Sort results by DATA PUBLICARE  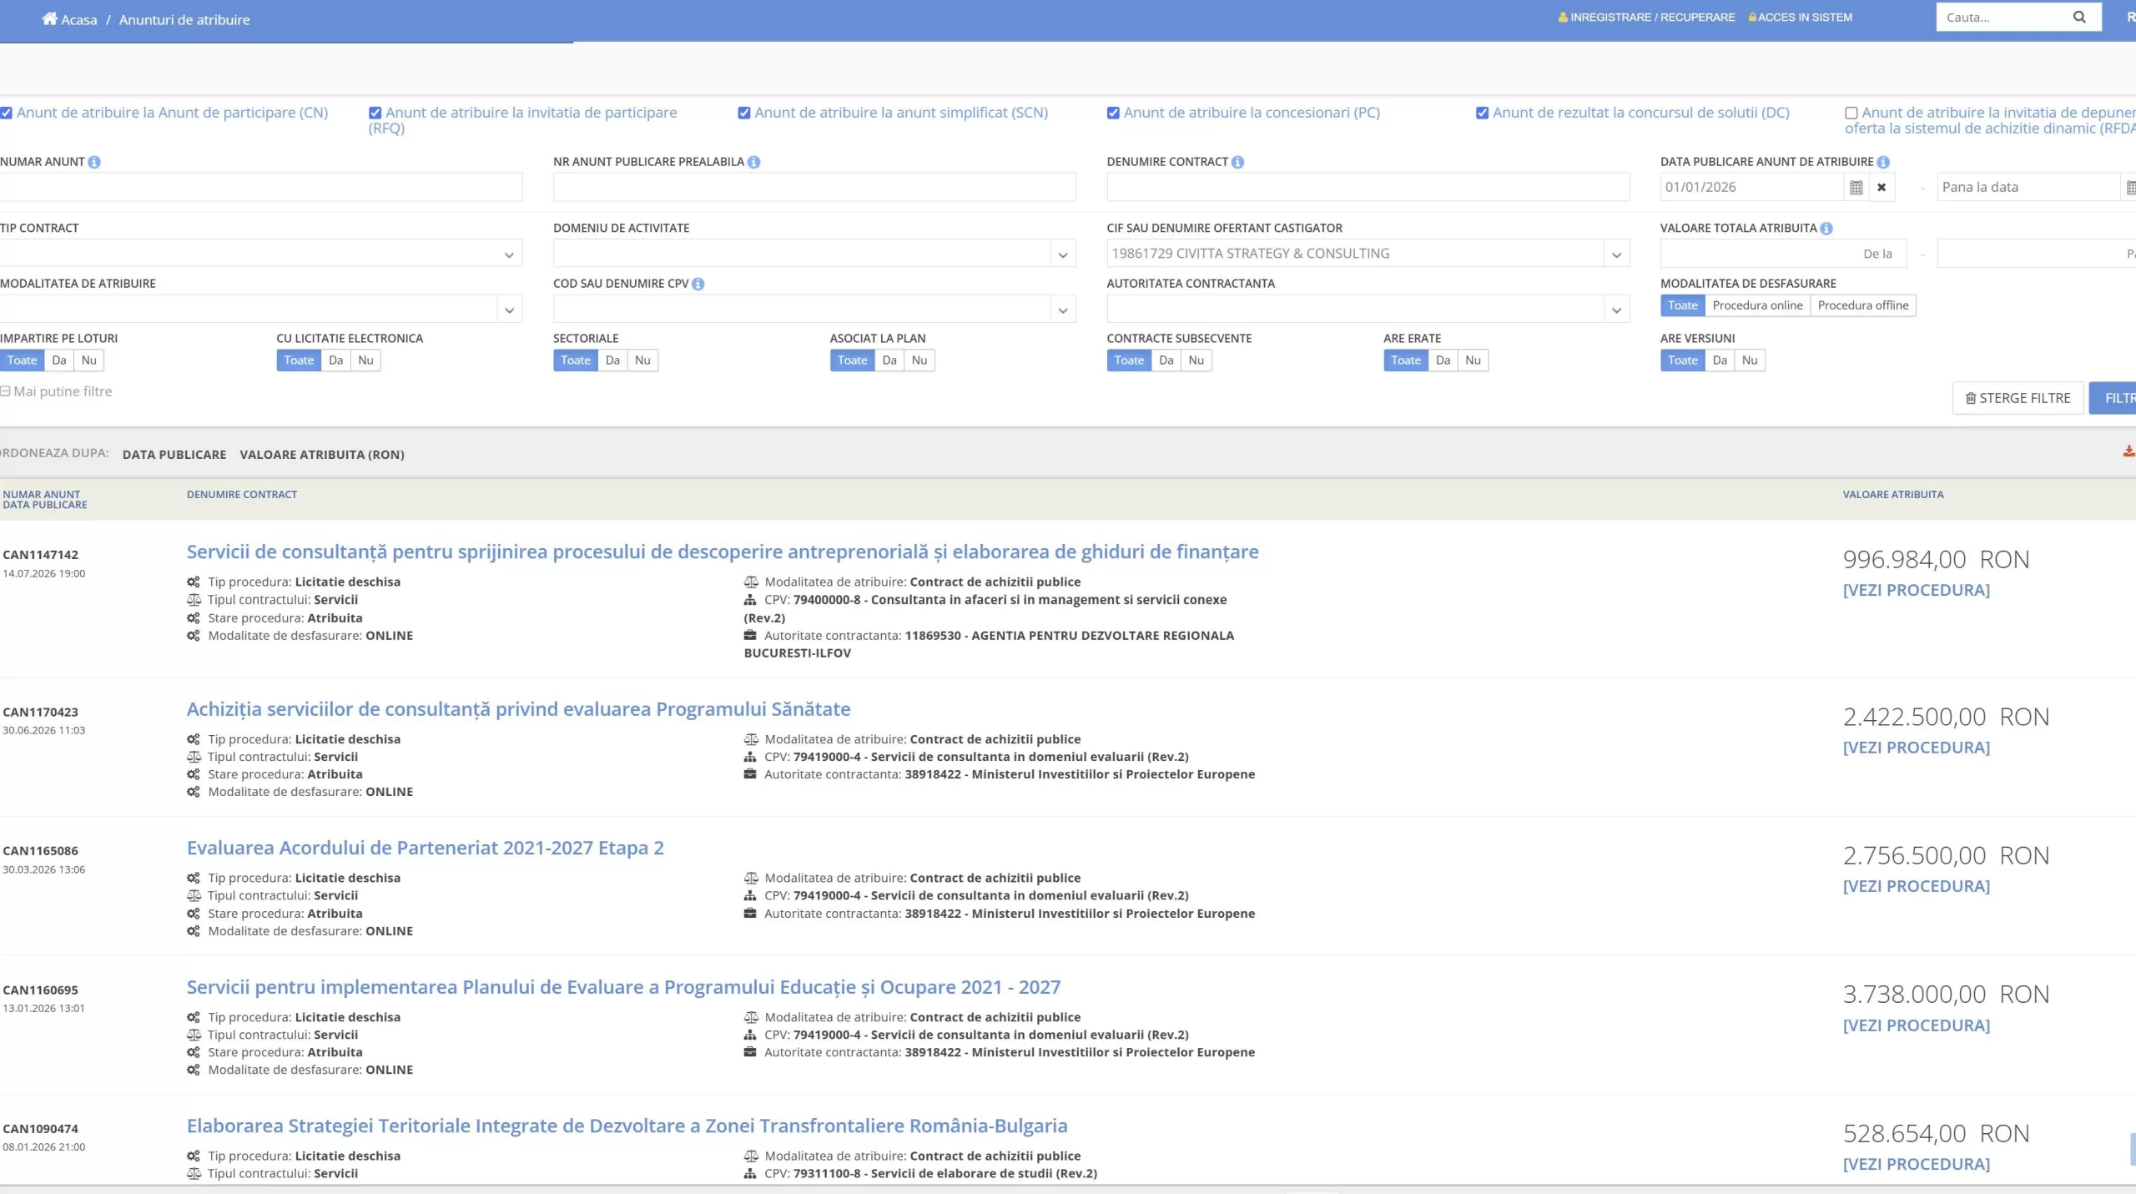[174, 455]
